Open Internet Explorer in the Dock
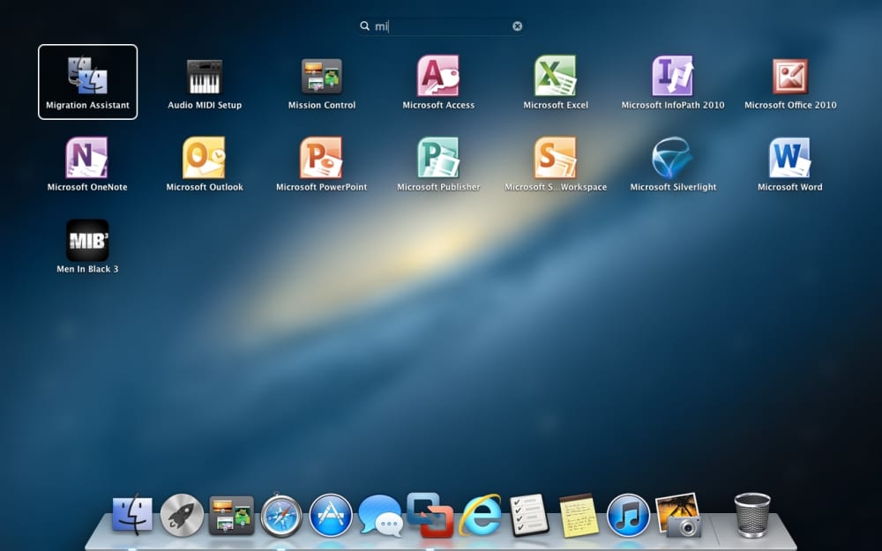The image size is (882, 551). click(x=480, y=515)
